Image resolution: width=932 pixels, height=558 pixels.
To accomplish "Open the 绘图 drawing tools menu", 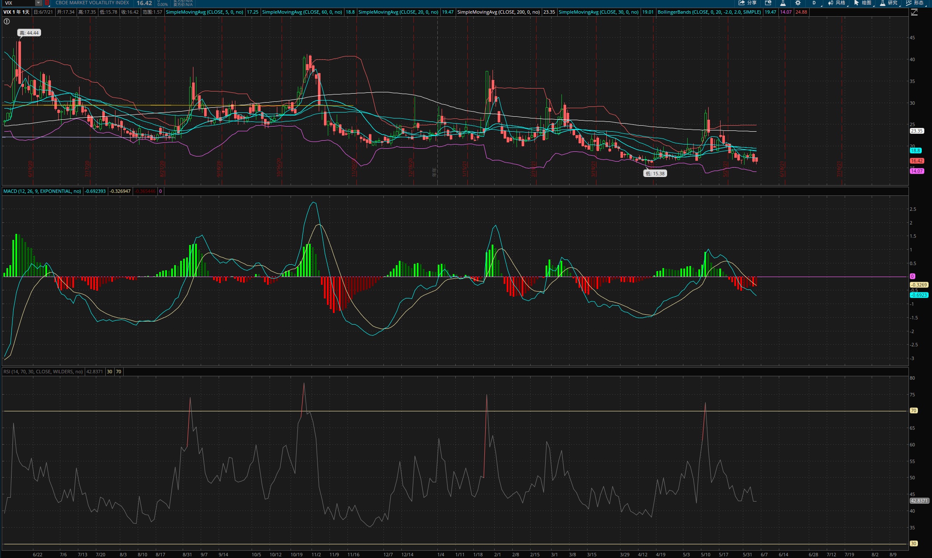I will coord(863,3).
